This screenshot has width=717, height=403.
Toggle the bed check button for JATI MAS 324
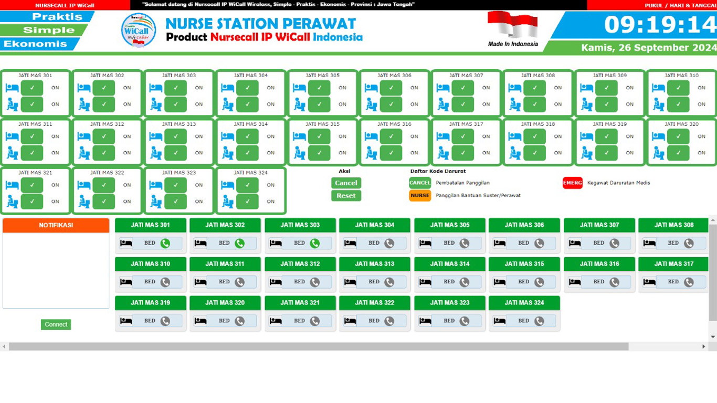pyautogui.click(x=247, y=185)
